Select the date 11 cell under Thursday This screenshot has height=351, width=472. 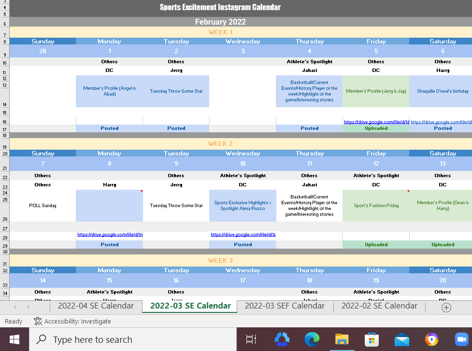click(309, 163)
